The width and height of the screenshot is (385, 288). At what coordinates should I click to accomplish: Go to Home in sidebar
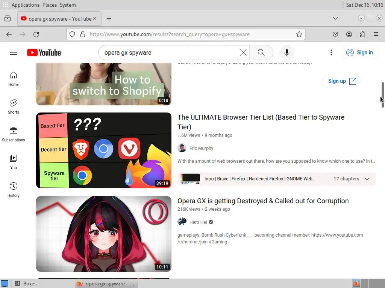14,79
